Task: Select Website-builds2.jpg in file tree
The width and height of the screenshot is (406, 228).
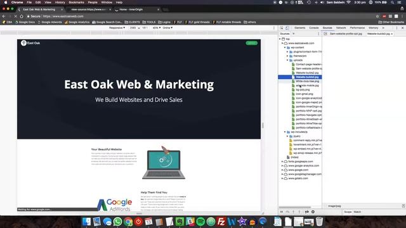Action: (305, 73)
